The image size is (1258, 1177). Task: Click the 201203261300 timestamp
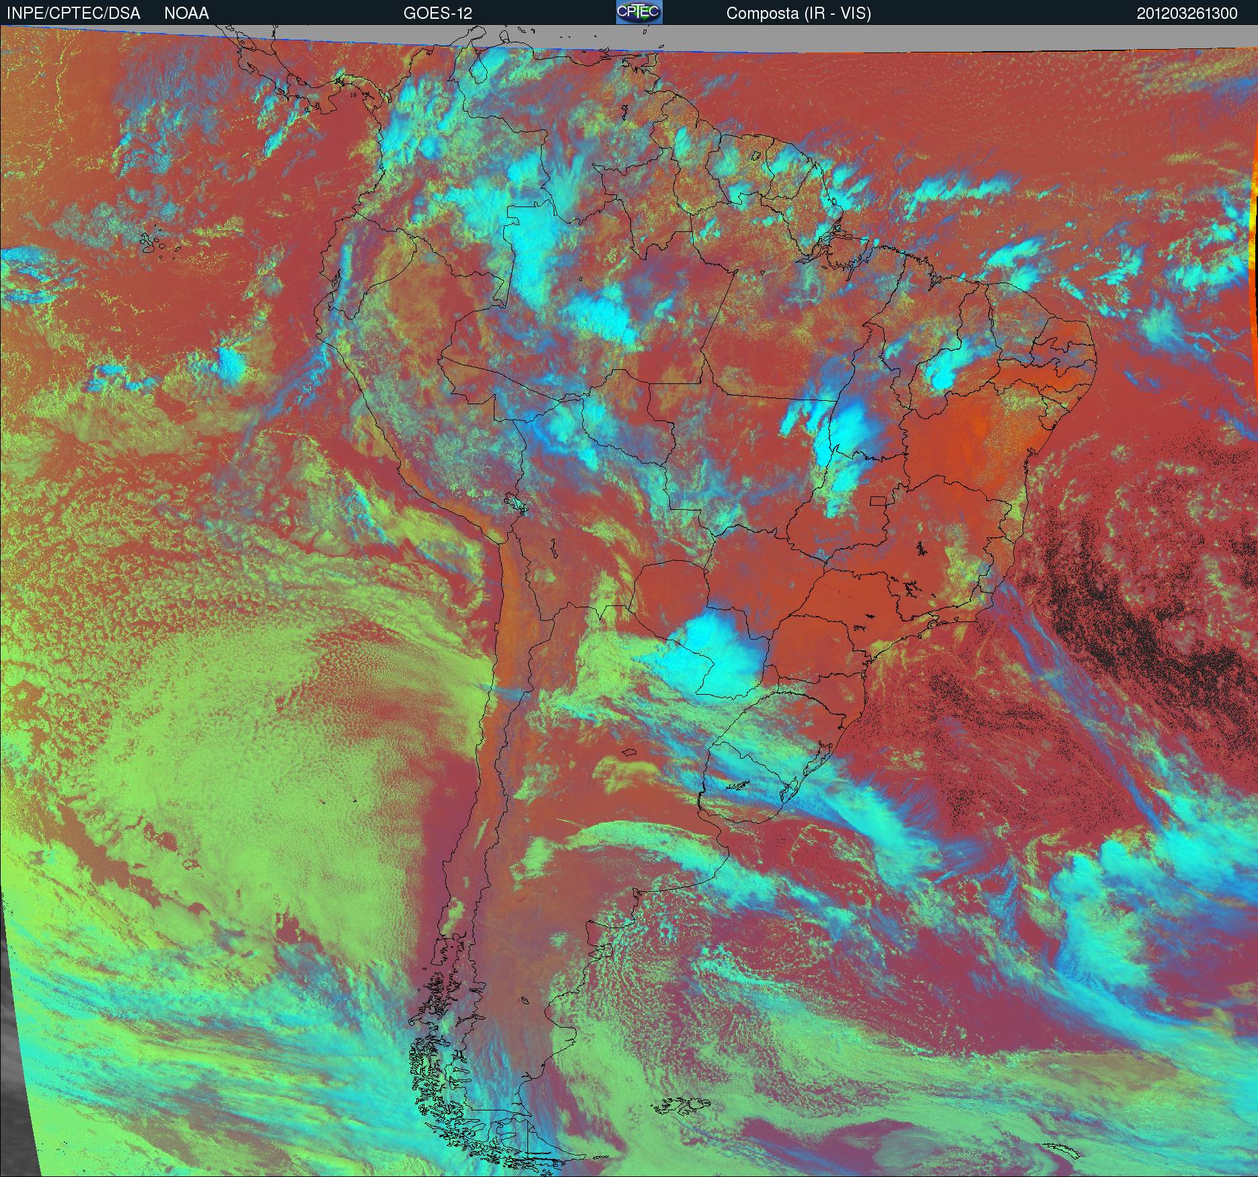(x=1187, y=13)
